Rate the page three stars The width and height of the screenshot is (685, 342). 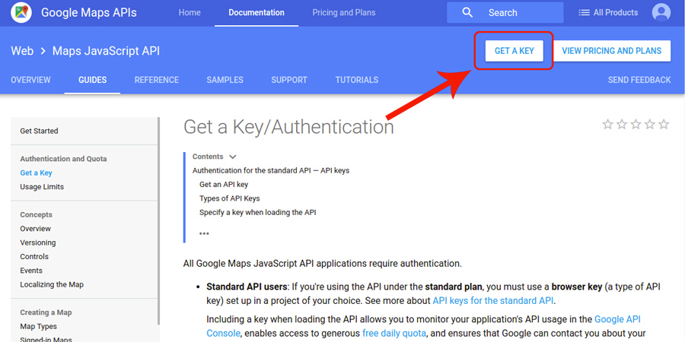click(636, 125)
